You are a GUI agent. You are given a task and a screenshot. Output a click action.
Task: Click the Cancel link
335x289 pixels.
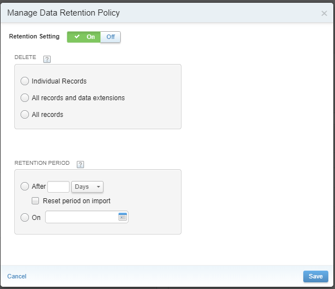[x=17, y=276]
